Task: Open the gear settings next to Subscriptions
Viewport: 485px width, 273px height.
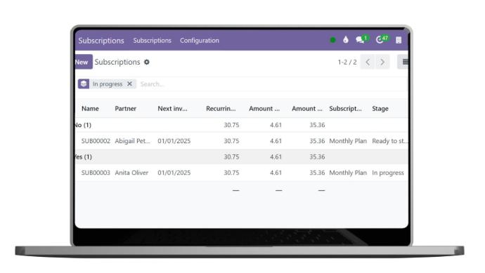Action: point(147,62)
